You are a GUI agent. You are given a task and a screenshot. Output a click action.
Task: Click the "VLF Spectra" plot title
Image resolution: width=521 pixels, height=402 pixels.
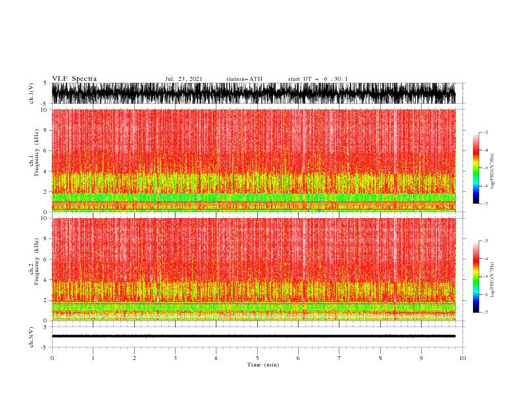click(74, 79)
